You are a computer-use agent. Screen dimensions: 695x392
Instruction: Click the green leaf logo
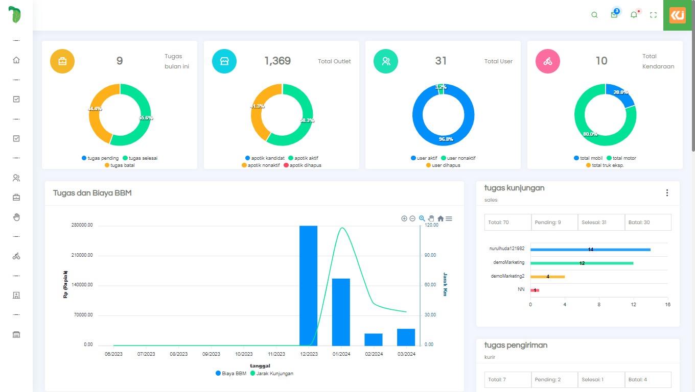point(16,15)
